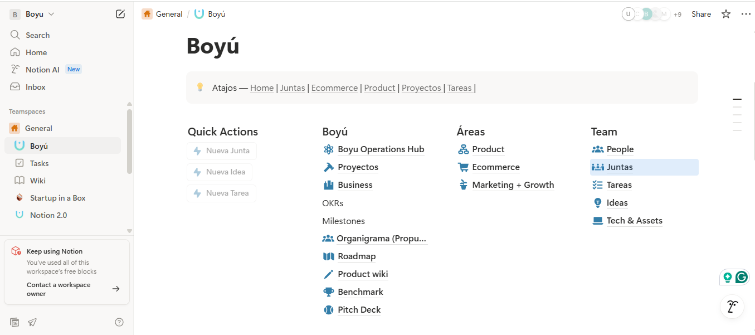Click the new page compose icon
This screenshot has width=755, height=335.
click(120, 14)
